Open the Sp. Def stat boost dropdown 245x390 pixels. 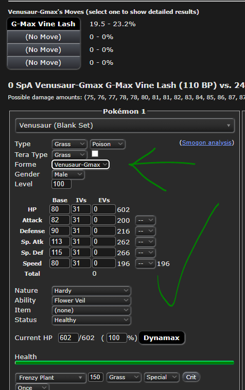pos(146,253)
